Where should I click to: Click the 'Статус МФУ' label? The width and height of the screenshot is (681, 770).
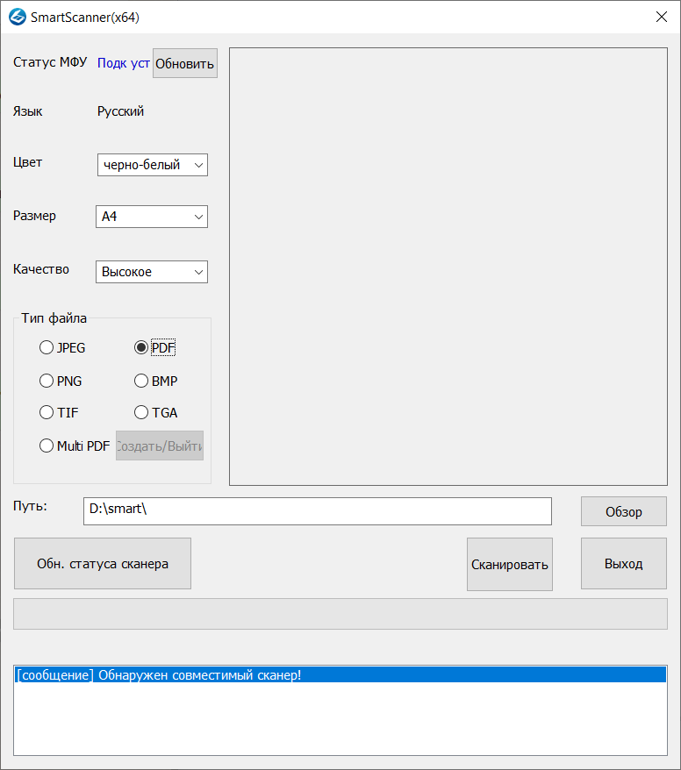tap(50, 62)
